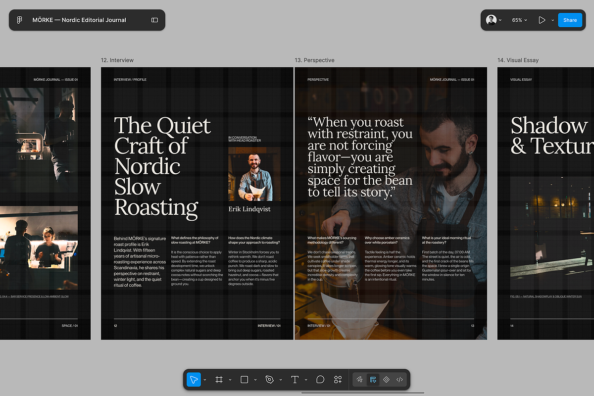Switch to Dev Mode code brackets icon

[x=400, y=380]
